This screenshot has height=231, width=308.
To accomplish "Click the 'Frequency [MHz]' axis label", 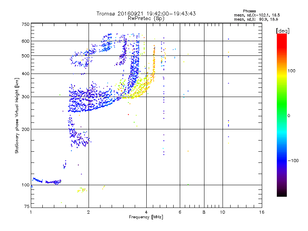I will coord(146,217).
